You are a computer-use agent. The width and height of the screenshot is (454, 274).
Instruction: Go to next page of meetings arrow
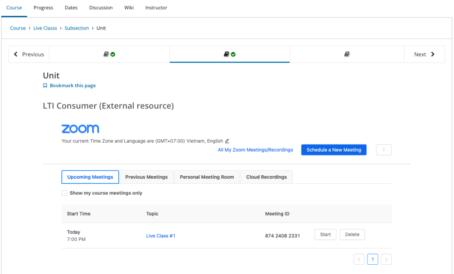coord(386,259)
